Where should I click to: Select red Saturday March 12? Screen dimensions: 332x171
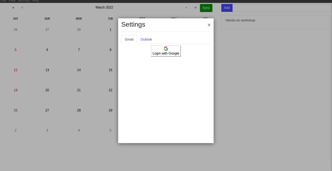coord(16,70)
